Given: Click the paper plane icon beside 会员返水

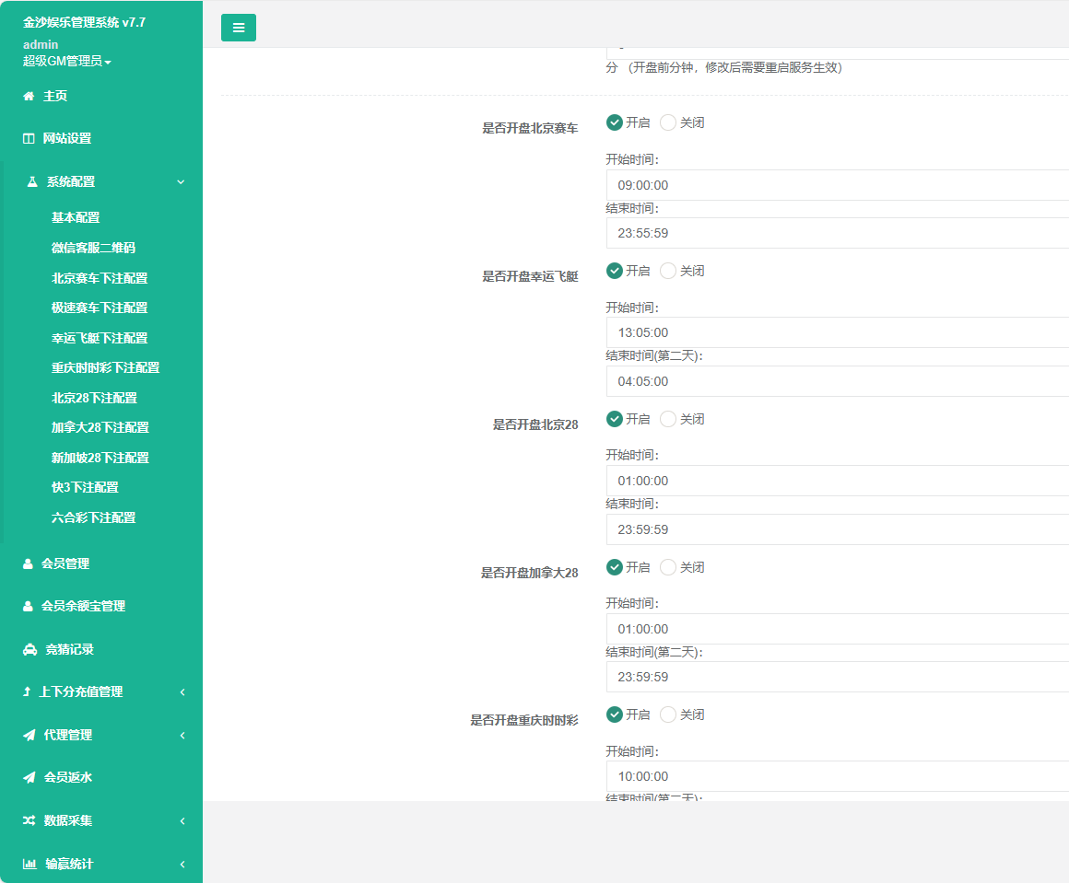Looking at the screenshot, I should point(29,777).
